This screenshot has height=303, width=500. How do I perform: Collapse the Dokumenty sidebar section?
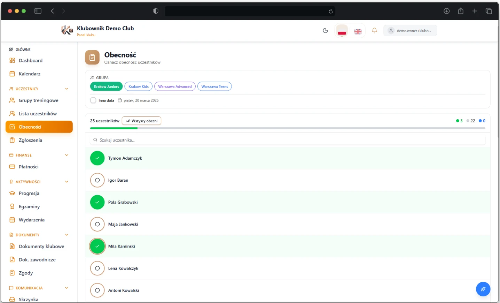coord(67,235)
